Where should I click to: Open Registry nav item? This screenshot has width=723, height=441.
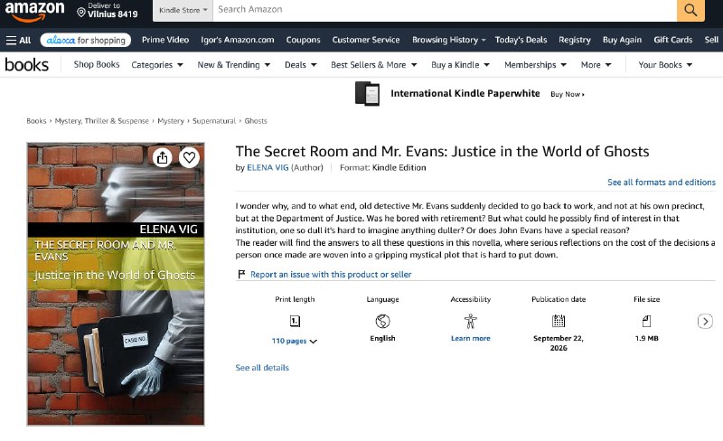pyautogui.click(x=575, y=40)
